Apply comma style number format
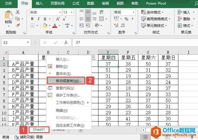The image size is (198, 140). click(132, 19)
